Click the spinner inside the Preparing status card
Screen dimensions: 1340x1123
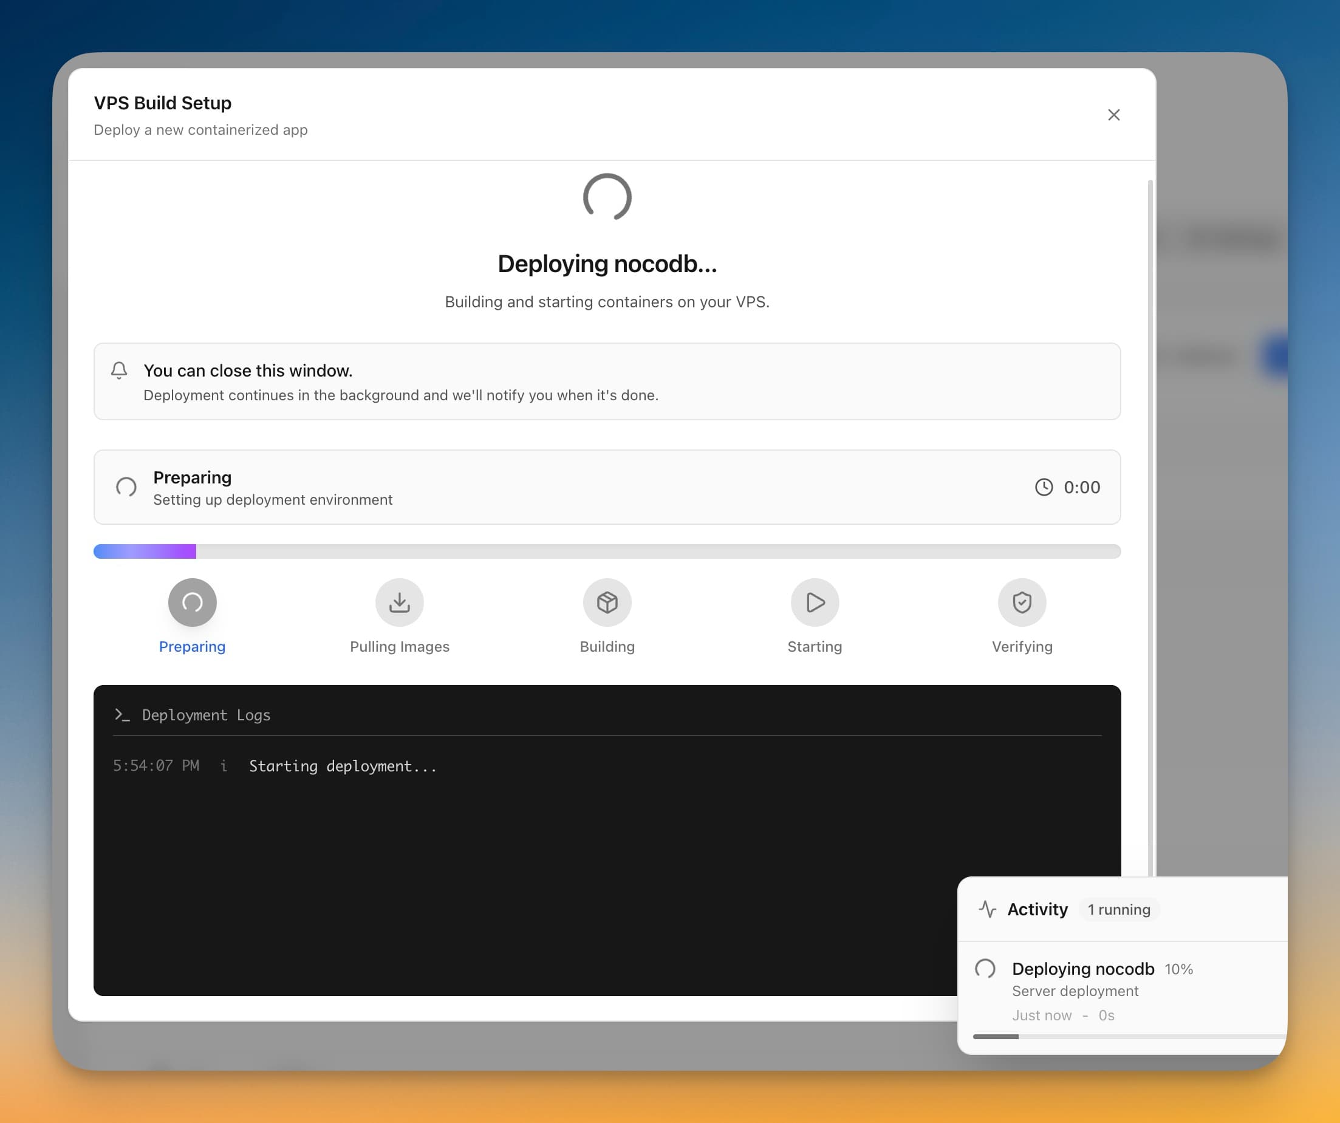pos(126,487)
